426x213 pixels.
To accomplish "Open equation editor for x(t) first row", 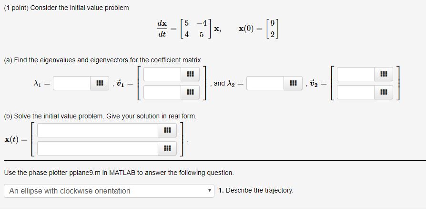I will (166, 130).
